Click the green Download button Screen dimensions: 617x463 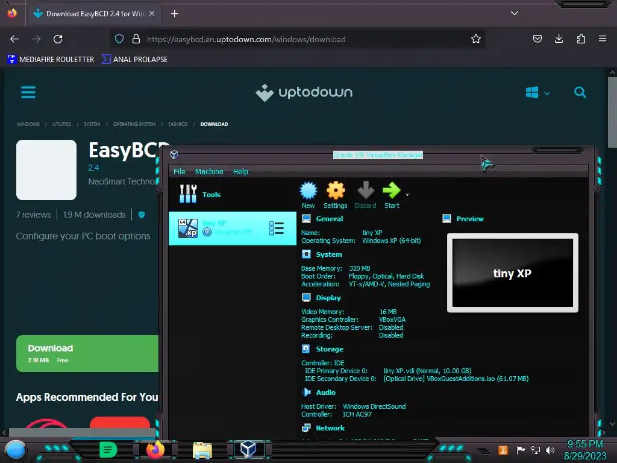click(87, 353)
